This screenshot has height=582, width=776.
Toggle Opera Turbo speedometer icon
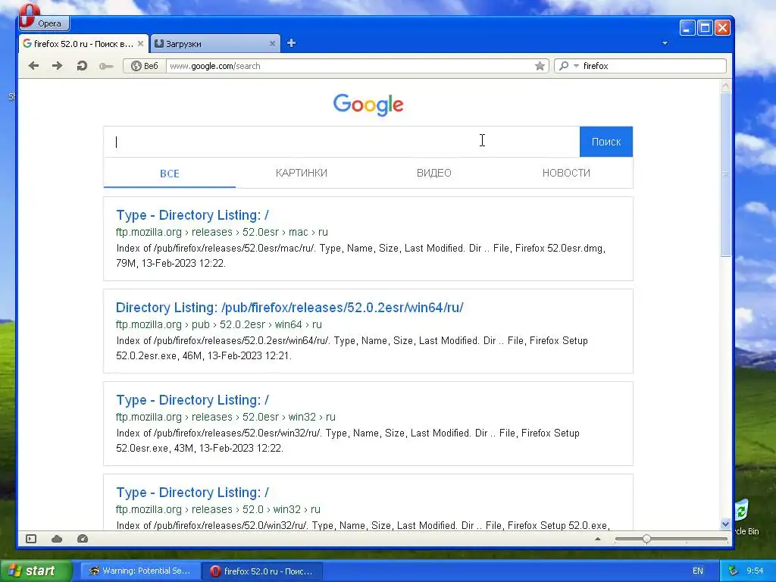click(83, 539)
